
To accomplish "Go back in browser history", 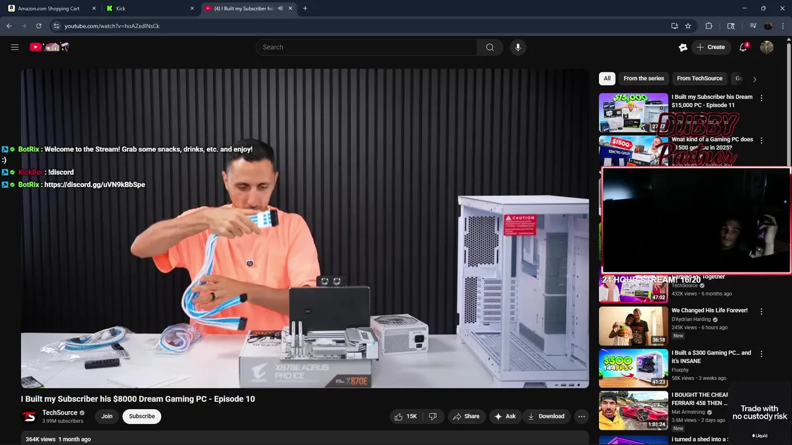I will pos(9,26).
